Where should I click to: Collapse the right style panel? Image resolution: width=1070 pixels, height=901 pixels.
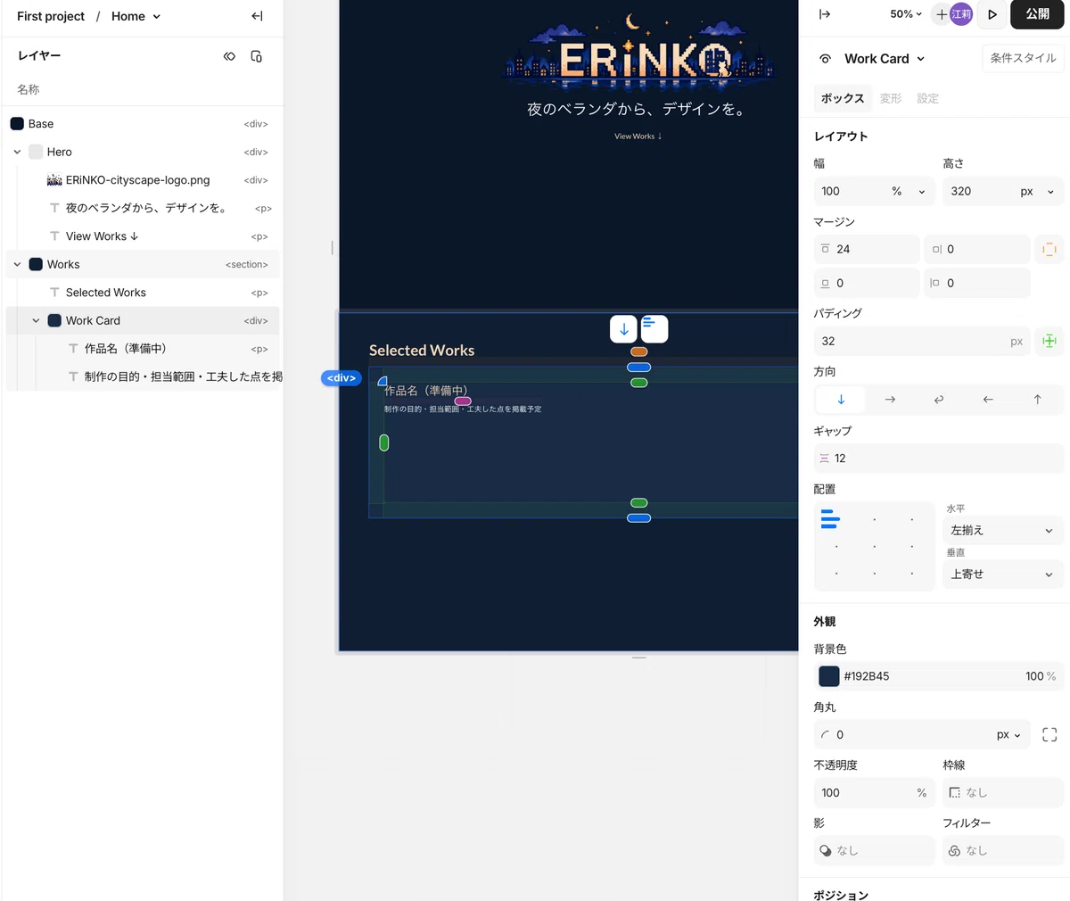point(825,14)
